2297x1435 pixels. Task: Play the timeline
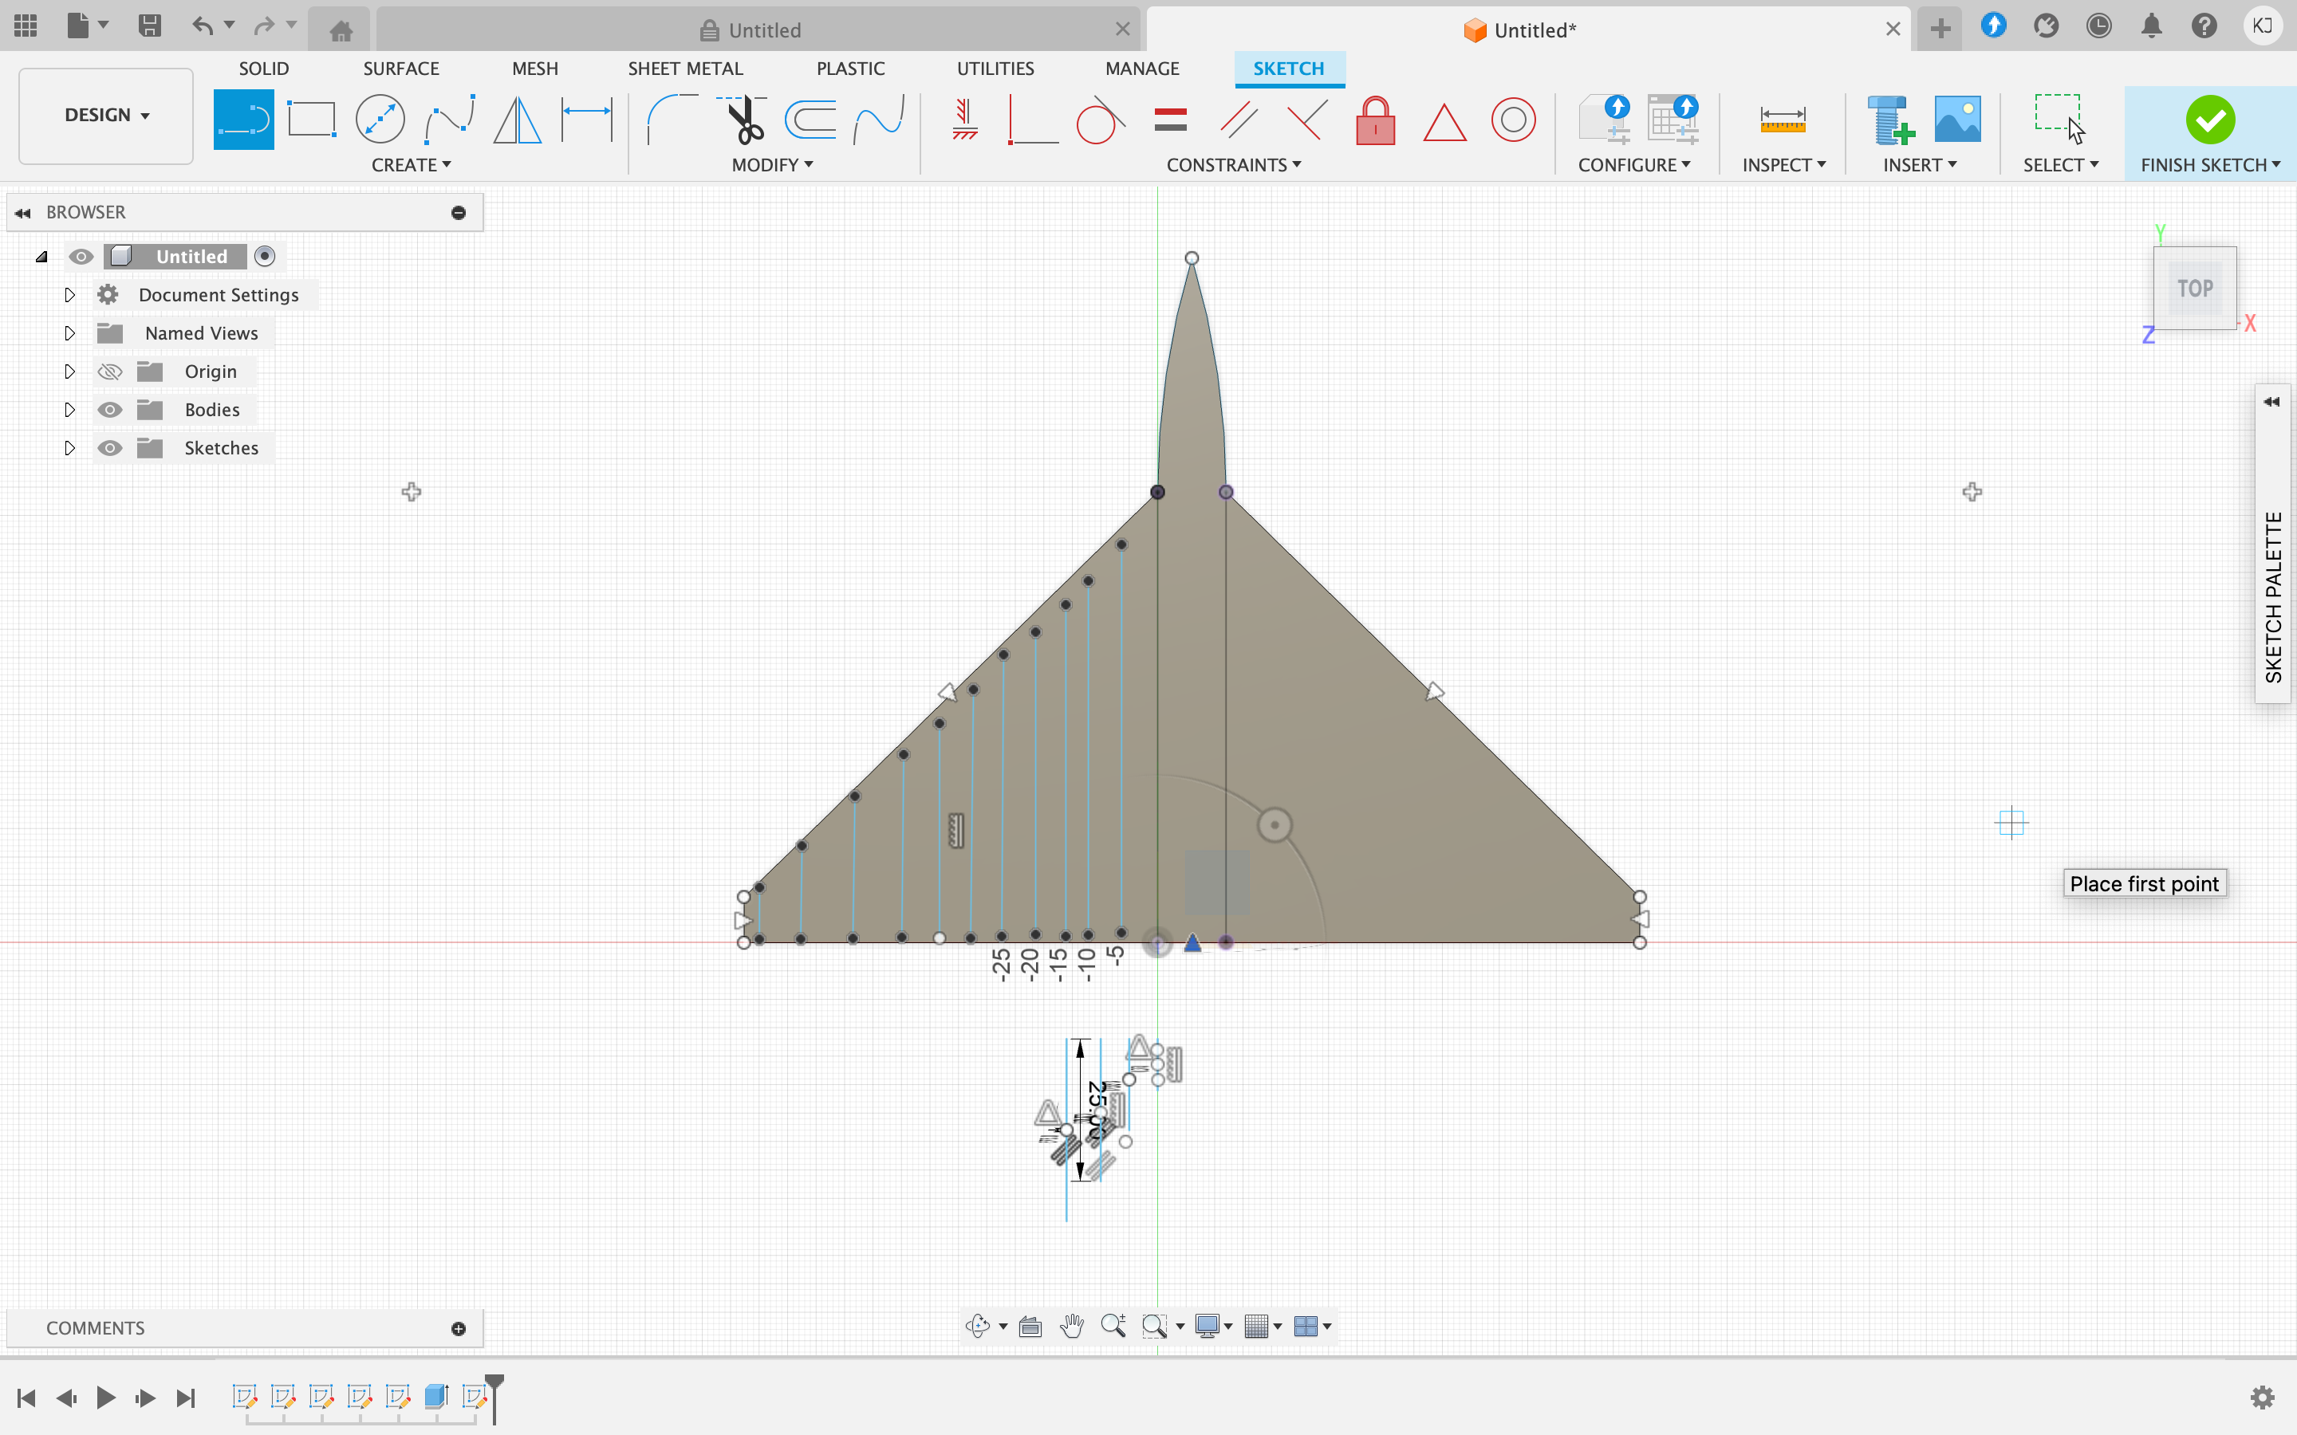coord(105,1397)
